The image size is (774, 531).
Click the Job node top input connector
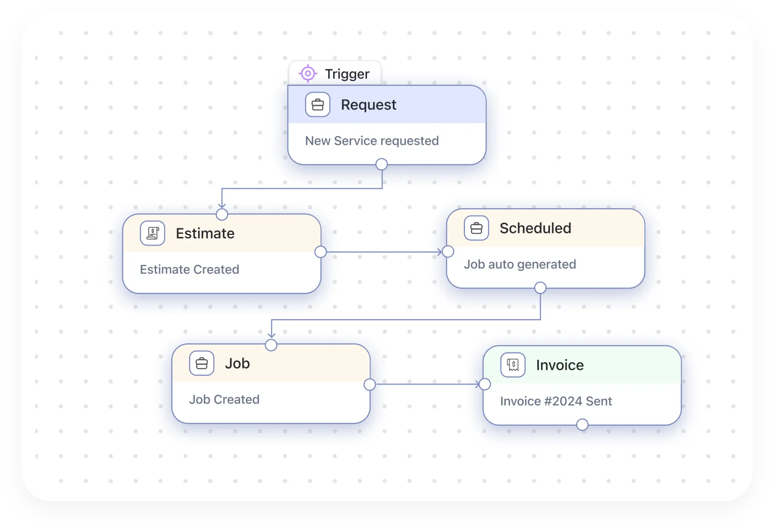(271, 345)
